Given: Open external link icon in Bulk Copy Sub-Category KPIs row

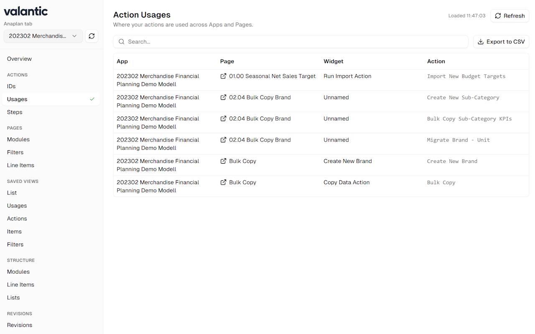Looking at the screenshot, I should click(223, 119).
